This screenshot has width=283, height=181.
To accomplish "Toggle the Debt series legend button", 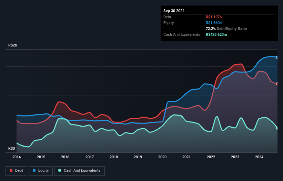I will 16,171.
